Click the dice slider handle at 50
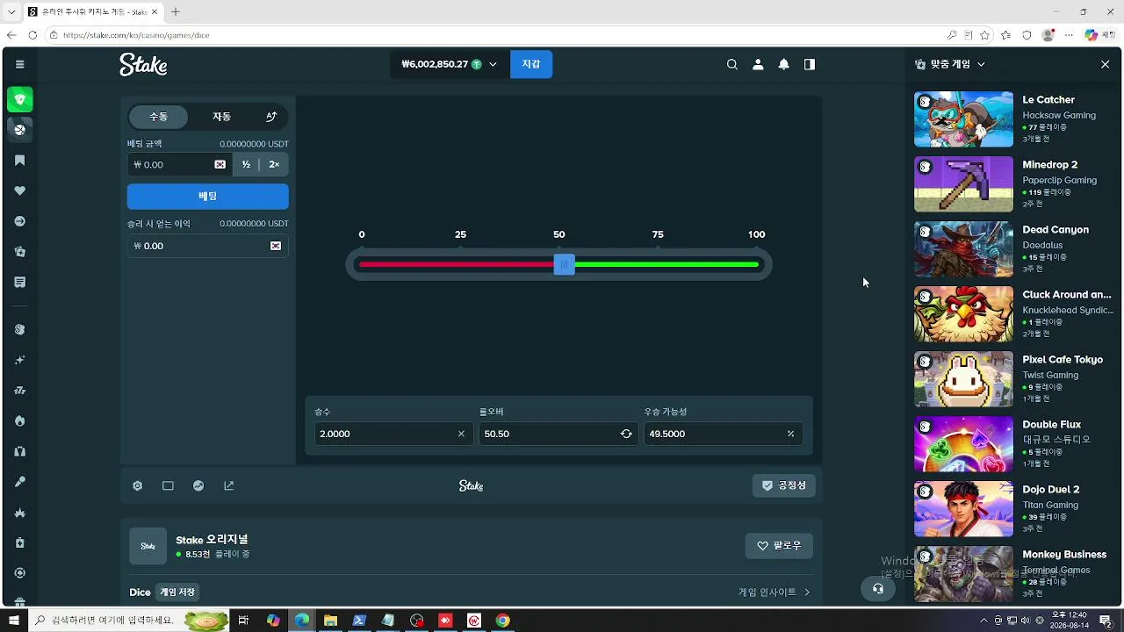1124x632 pixels. 564,264
